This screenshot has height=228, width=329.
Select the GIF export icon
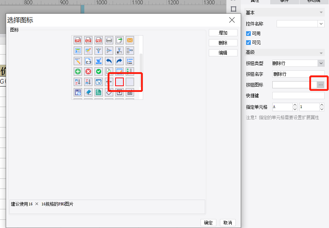[x=88, y=40]
